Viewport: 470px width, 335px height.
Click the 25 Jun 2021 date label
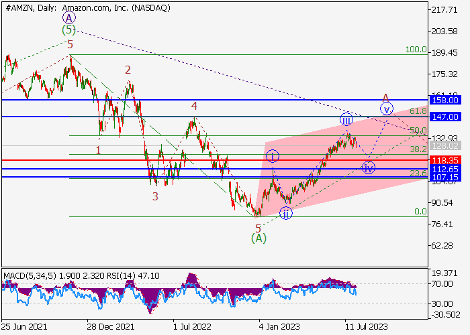(x=24, y=326)
